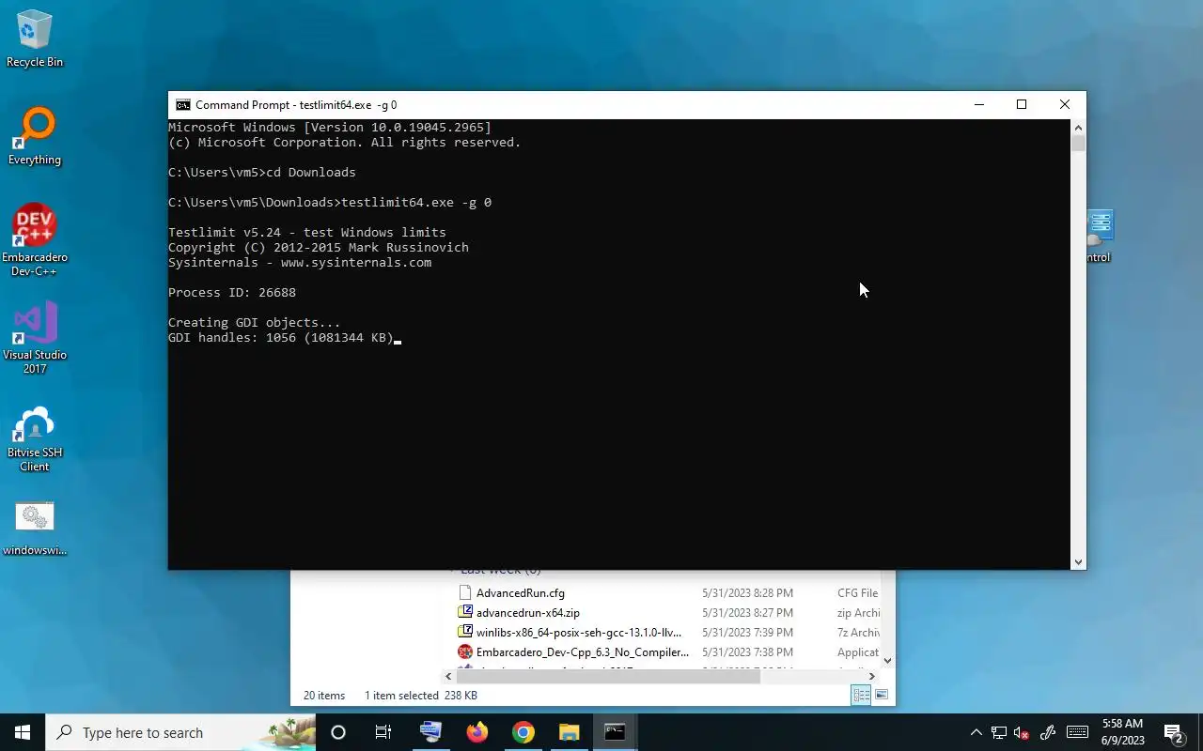Click the Embarcadero_Dev-Cpp installer icon in Explorer
Viewport: 1203px width, 751px height.
pos(464,652)
